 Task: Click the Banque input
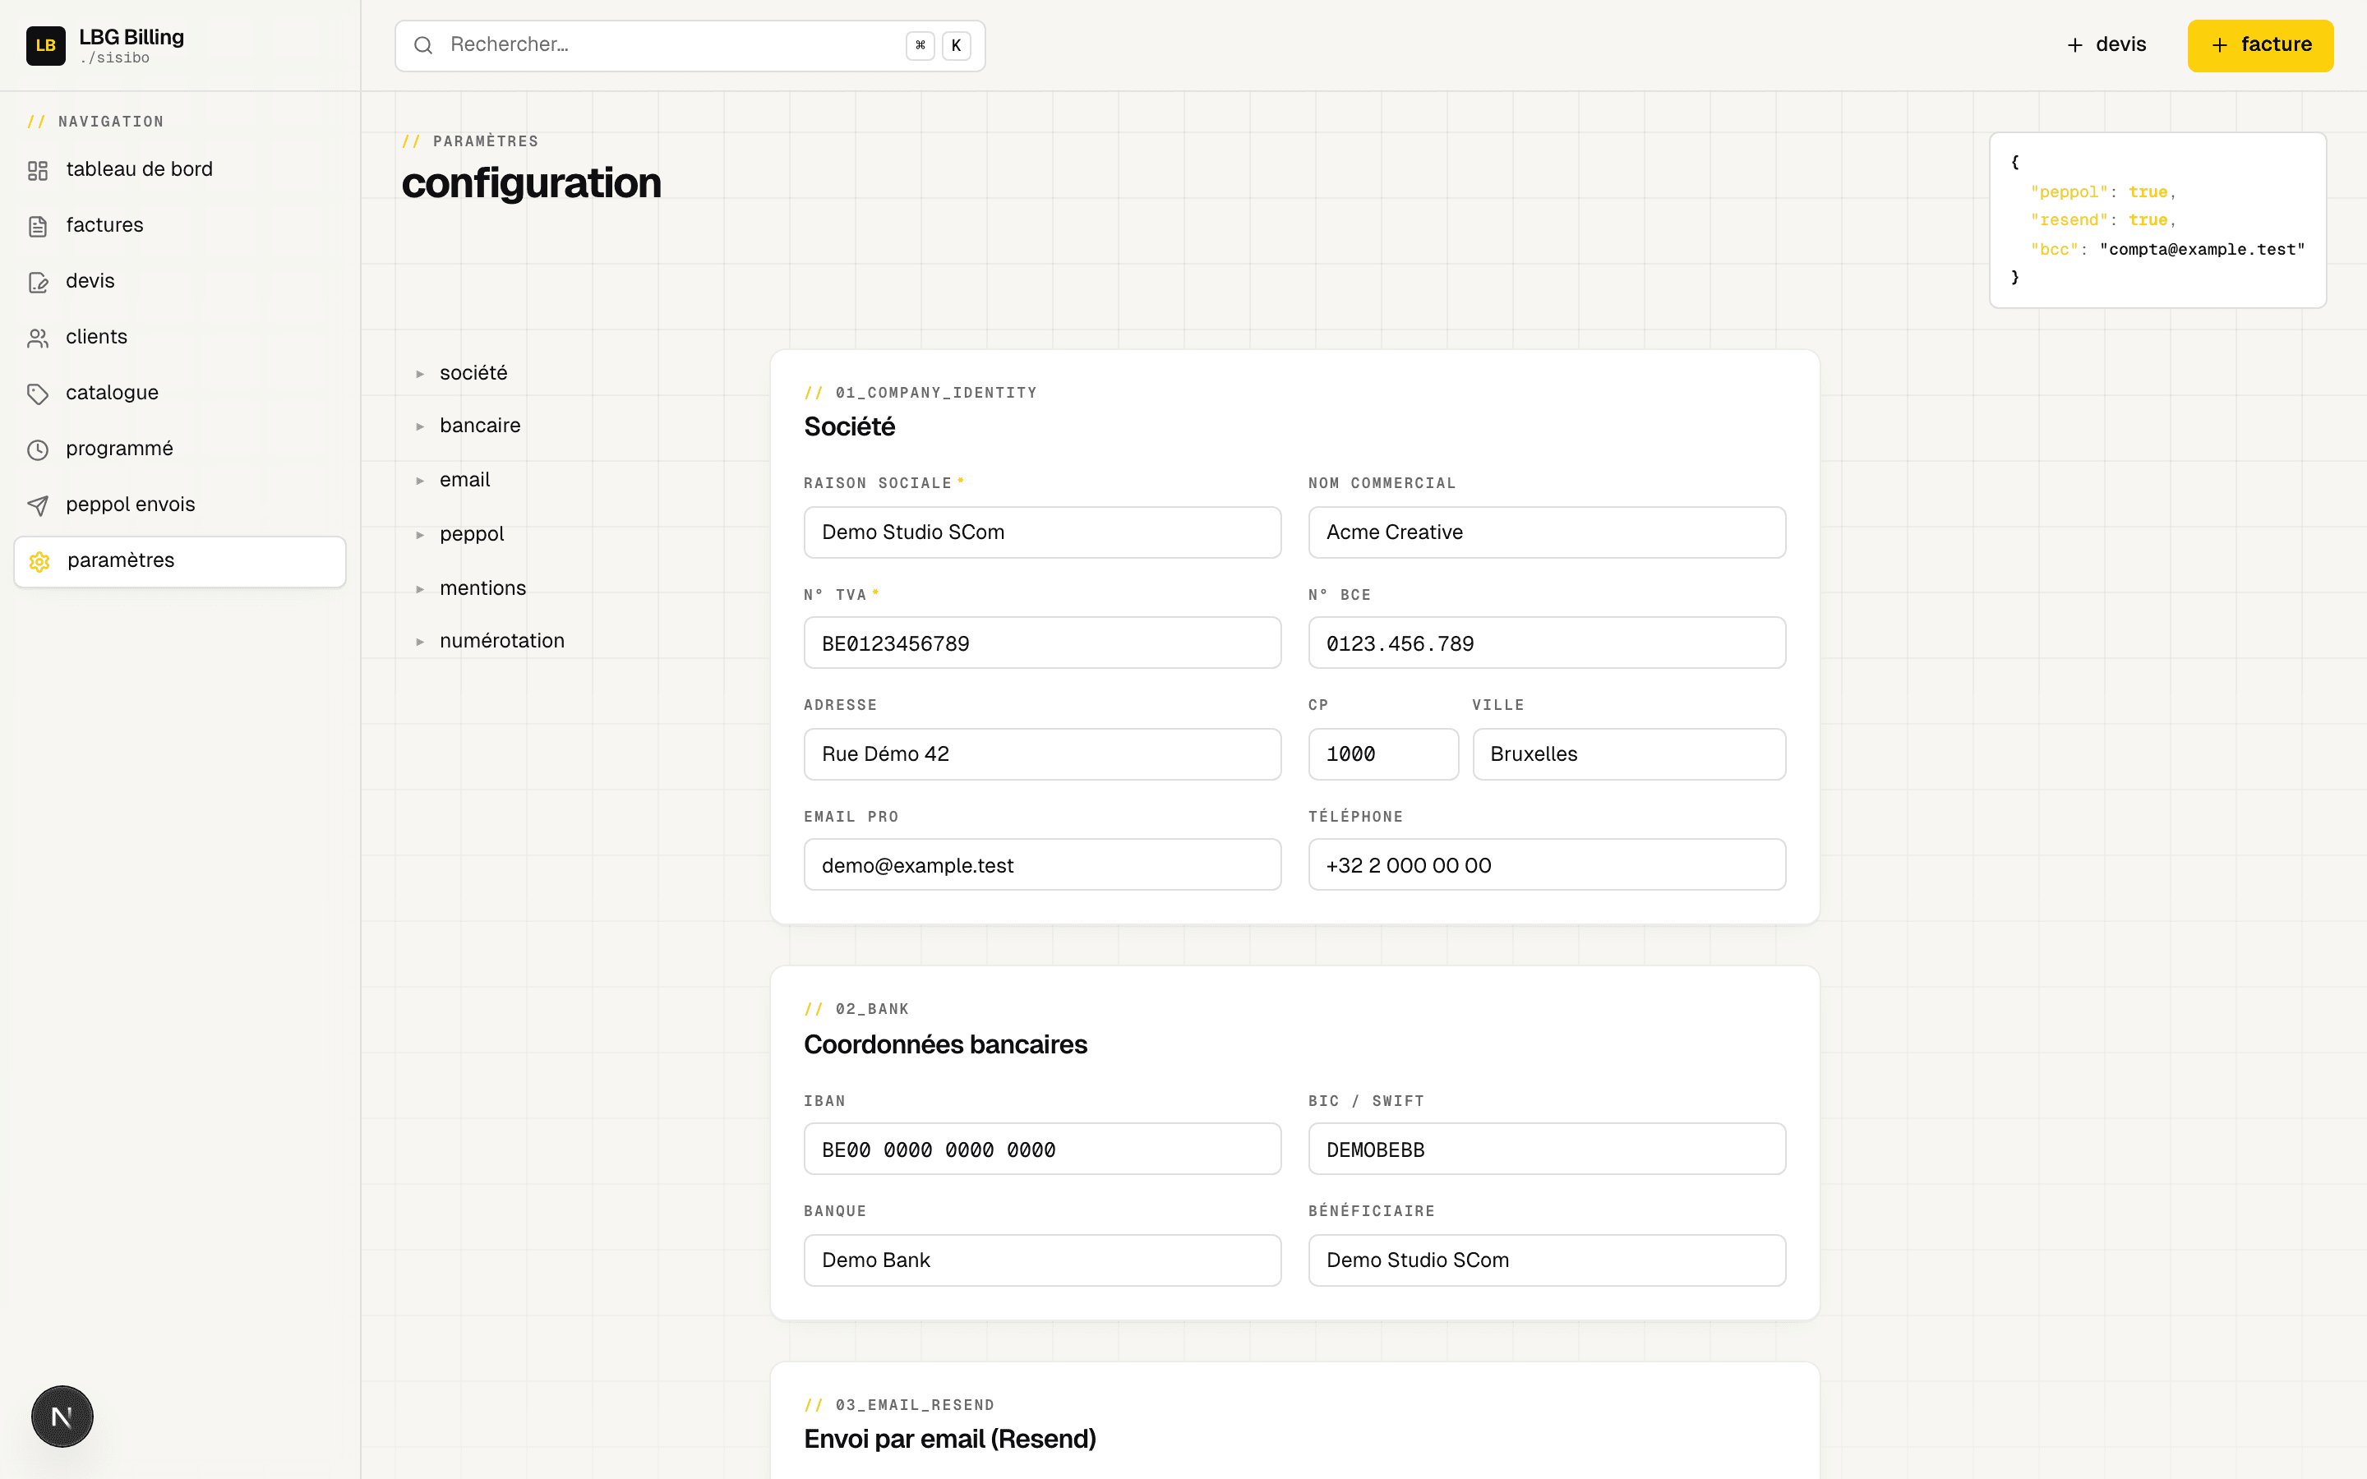tap(1041, 1260)
